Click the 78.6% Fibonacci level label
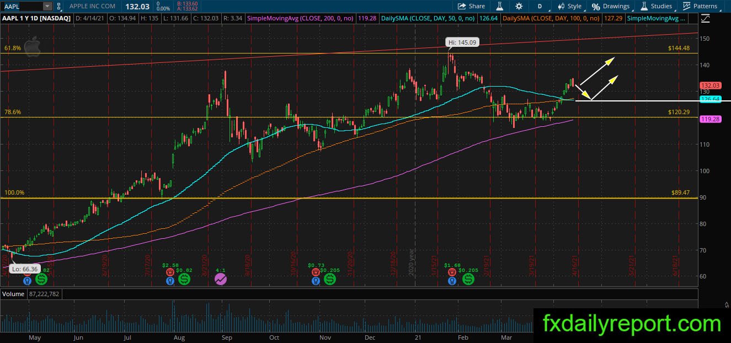The height and width of the screenshot is (343, 731). 13,112
